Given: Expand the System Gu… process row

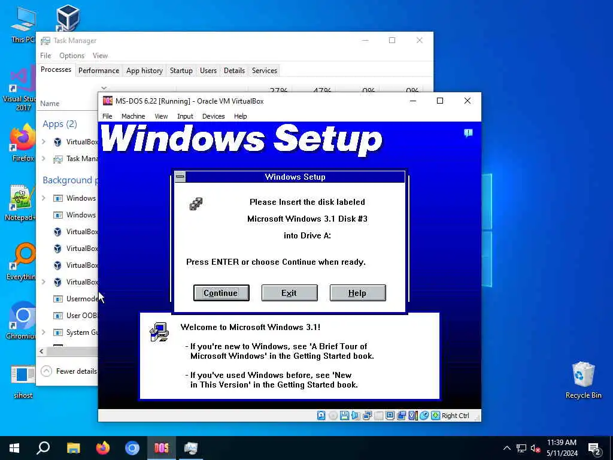Looking at the screenshot, I should pos(44,332).
